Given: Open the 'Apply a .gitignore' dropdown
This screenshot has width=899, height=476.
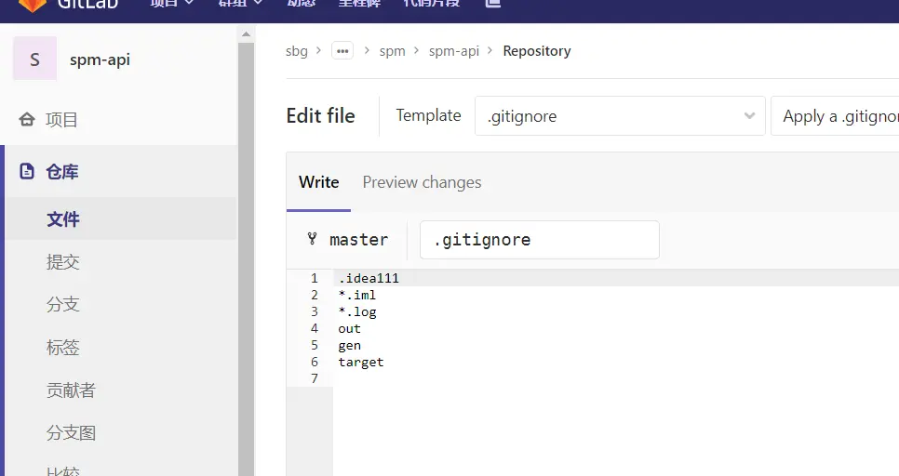Looking at the screenshot, I should [x=836, y=116].
